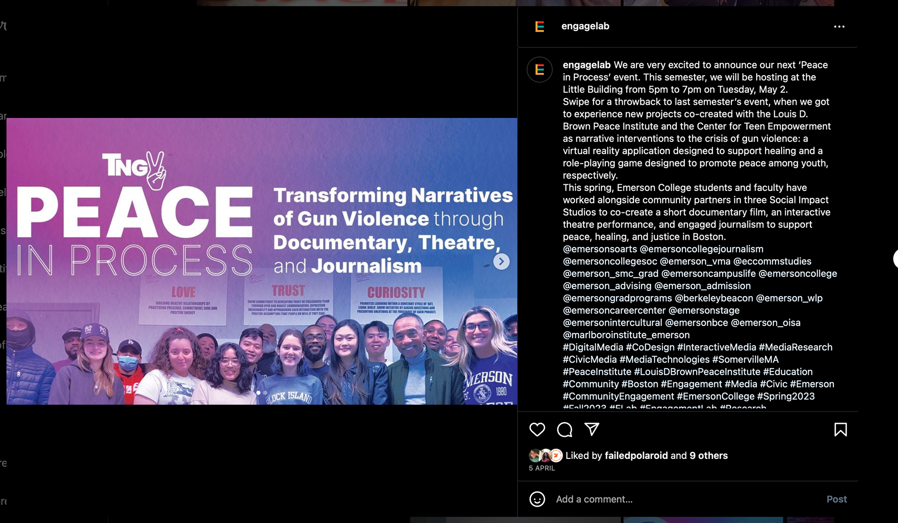Open the #SomervilleMA hashtag
This screenshot has width=898, height=523.
746,360
